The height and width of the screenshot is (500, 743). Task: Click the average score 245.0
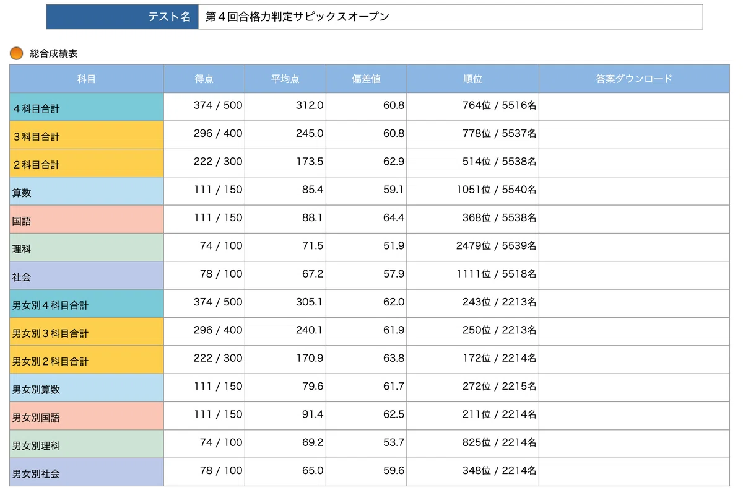pos(310,133)
